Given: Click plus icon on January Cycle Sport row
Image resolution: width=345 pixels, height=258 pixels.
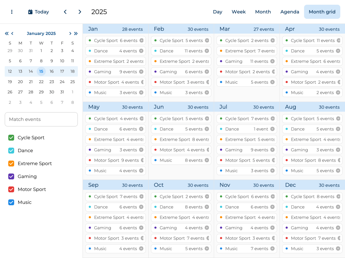Looking at the screenshot, I should tap(142, 41).
